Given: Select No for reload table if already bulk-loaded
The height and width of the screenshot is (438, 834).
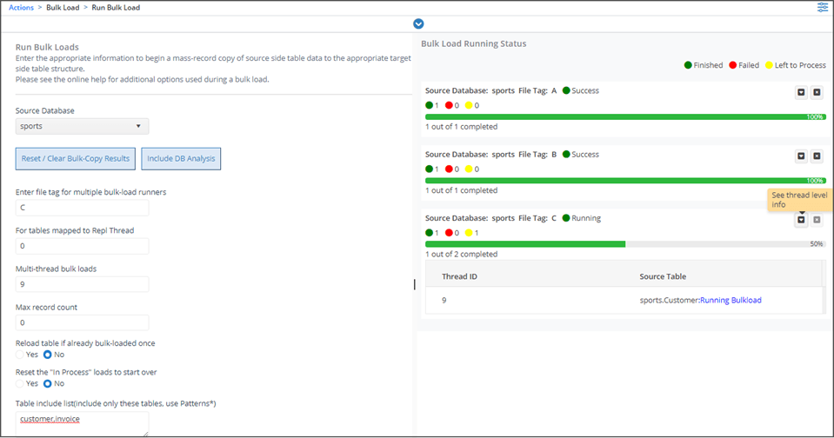Looking at the screenshot, I should [x=48, y=355].
